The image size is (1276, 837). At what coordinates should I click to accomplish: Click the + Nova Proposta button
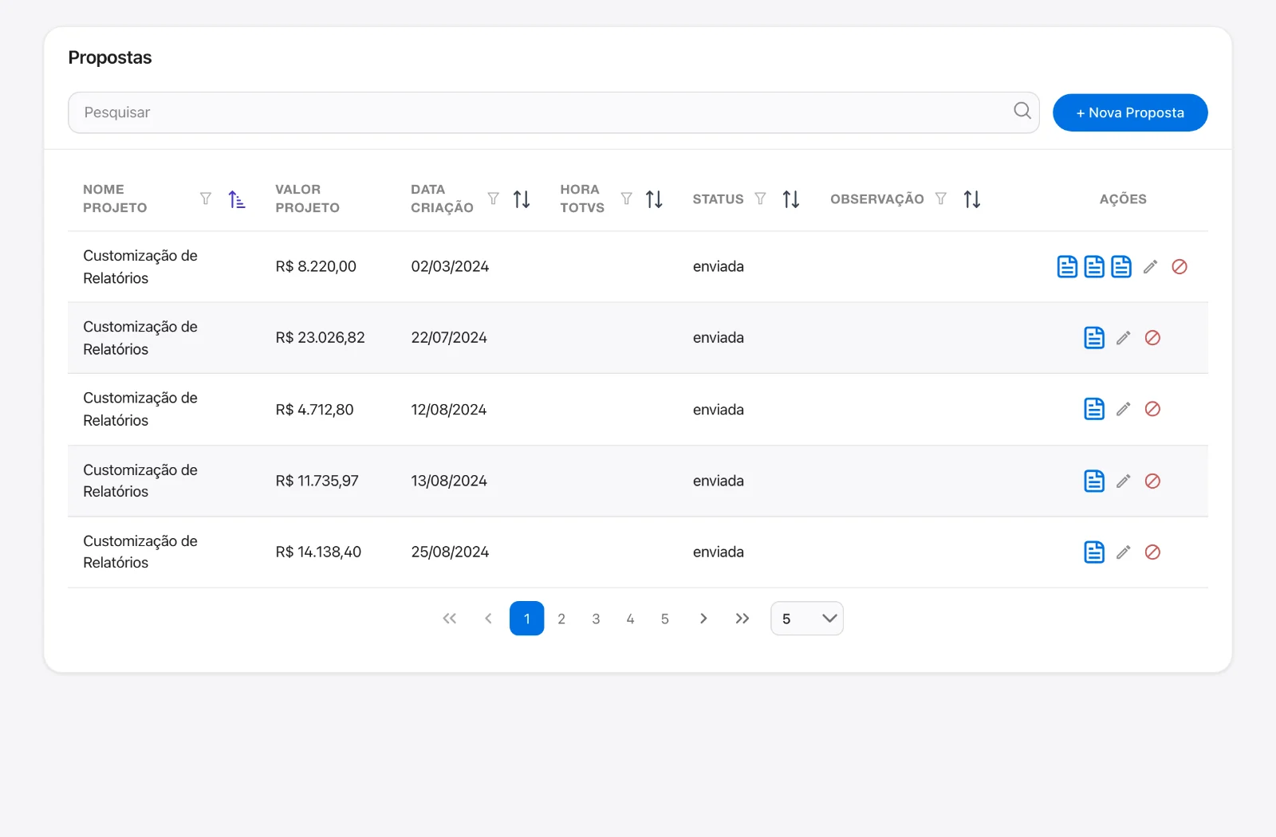pyautogui.click(x=1130, y=112)
